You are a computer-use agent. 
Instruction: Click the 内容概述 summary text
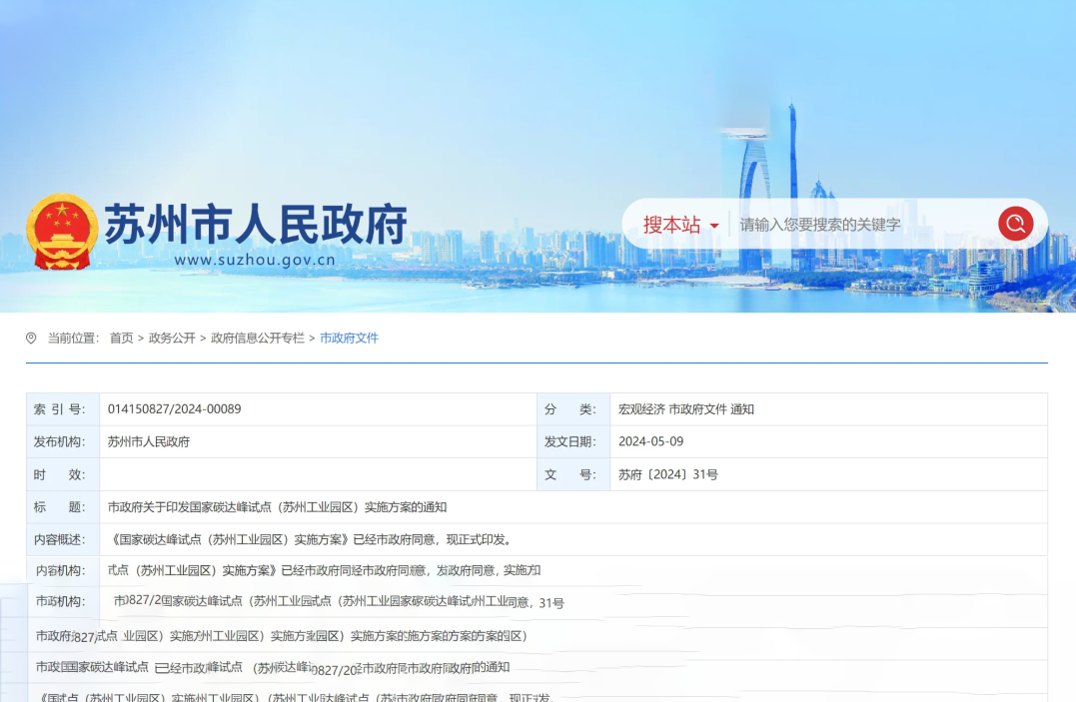point(310,539)
